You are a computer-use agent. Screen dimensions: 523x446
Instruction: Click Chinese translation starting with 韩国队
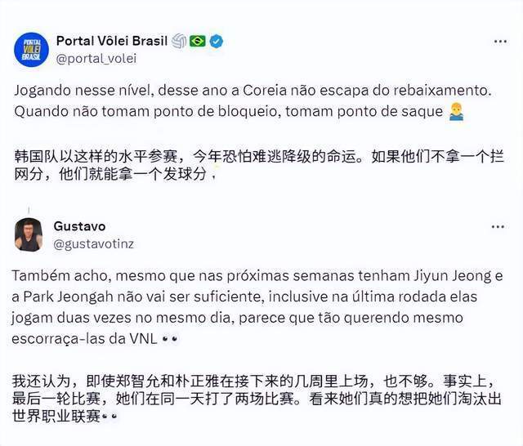[x=259, y=165]
